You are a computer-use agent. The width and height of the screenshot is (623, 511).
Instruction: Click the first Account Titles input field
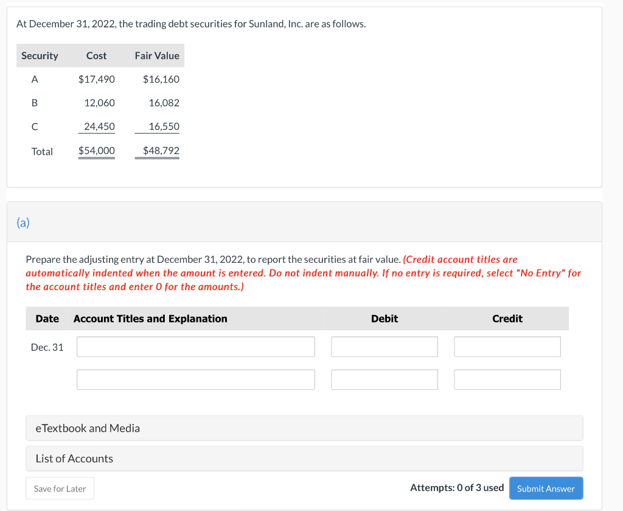(195, 347)
